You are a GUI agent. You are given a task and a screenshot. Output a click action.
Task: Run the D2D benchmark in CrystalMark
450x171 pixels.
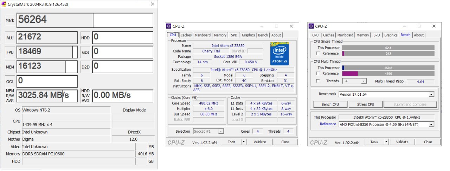coord(85,67)
